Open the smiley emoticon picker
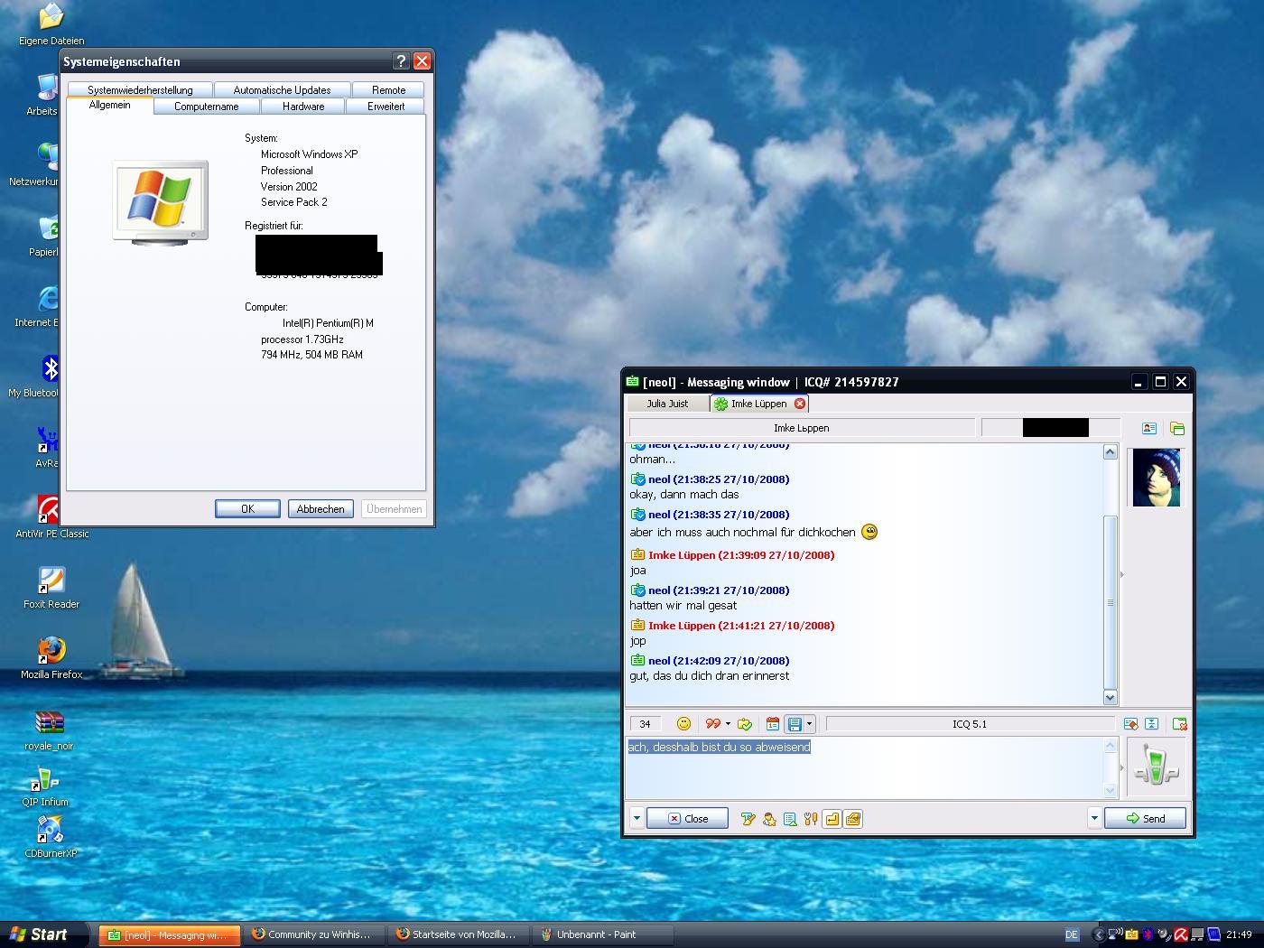1264x948 pixels. [683, 724]
